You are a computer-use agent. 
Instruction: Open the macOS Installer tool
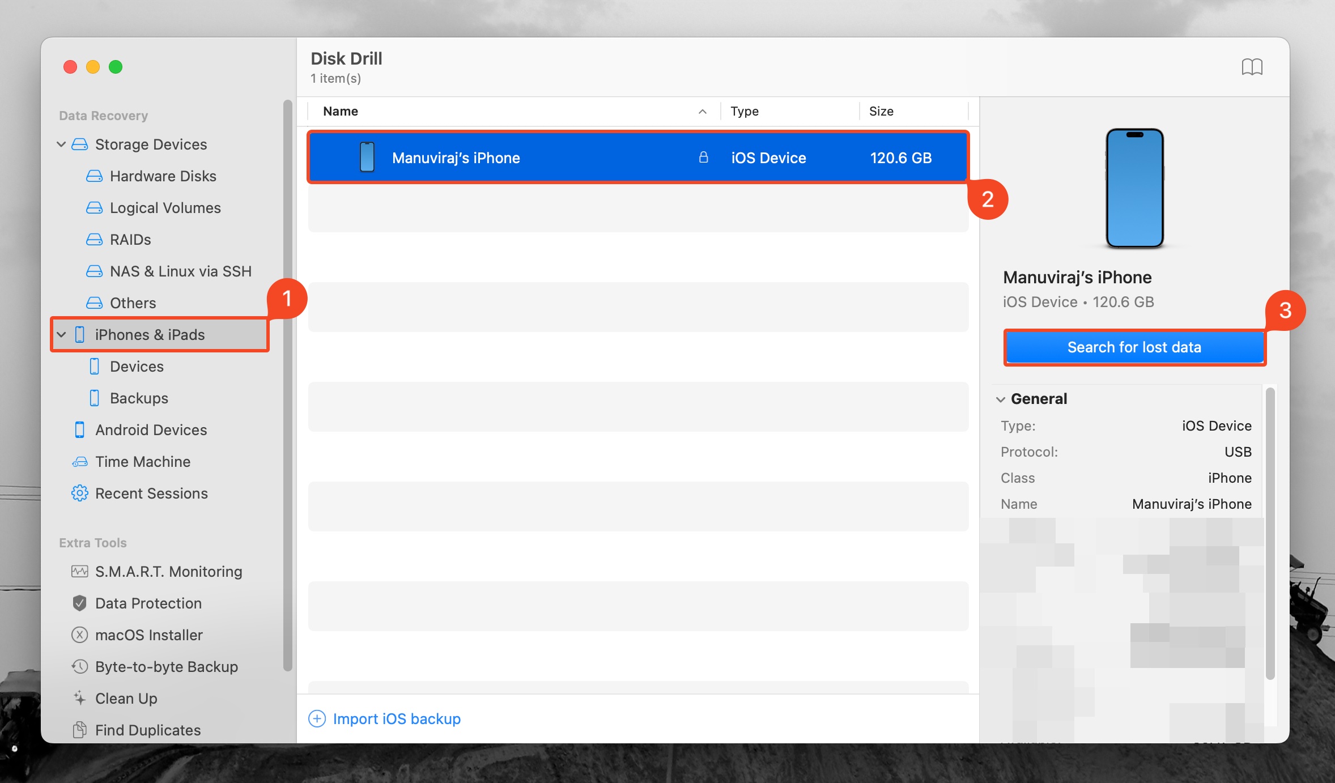pos(148,635)
